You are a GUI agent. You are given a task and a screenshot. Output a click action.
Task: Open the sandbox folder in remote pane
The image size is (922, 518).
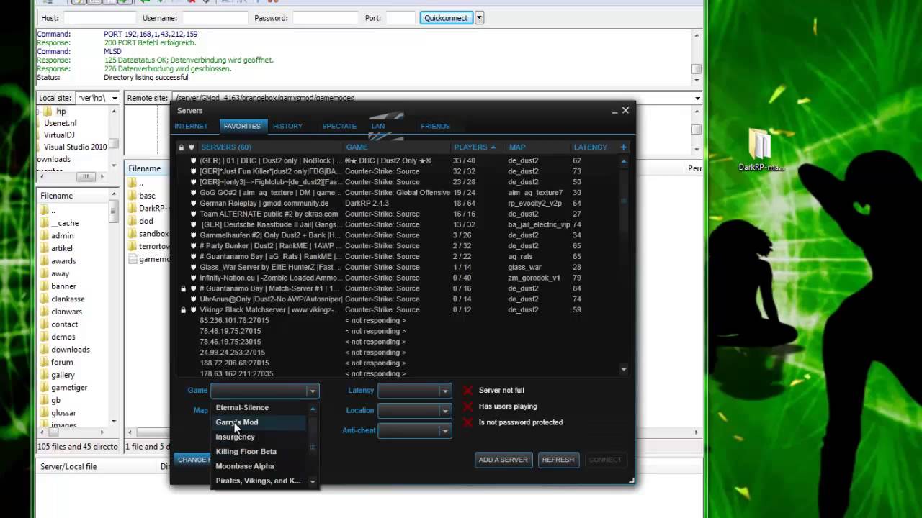[153, 234]
